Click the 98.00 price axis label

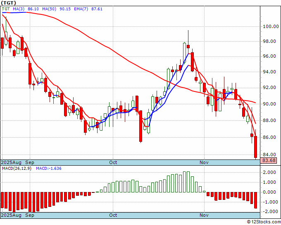coord(269,42)
